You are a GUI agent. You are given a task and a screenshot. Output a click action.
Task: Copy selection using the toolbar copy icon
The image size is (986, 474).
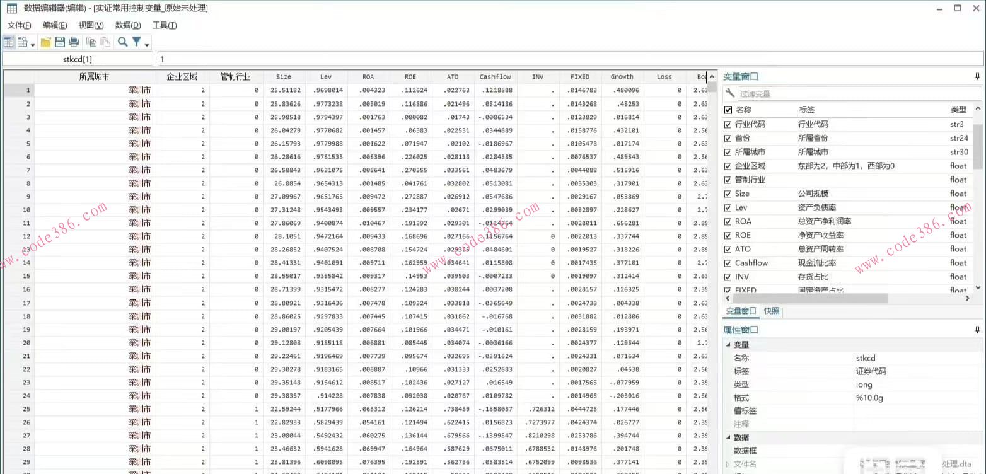[91, 42]
